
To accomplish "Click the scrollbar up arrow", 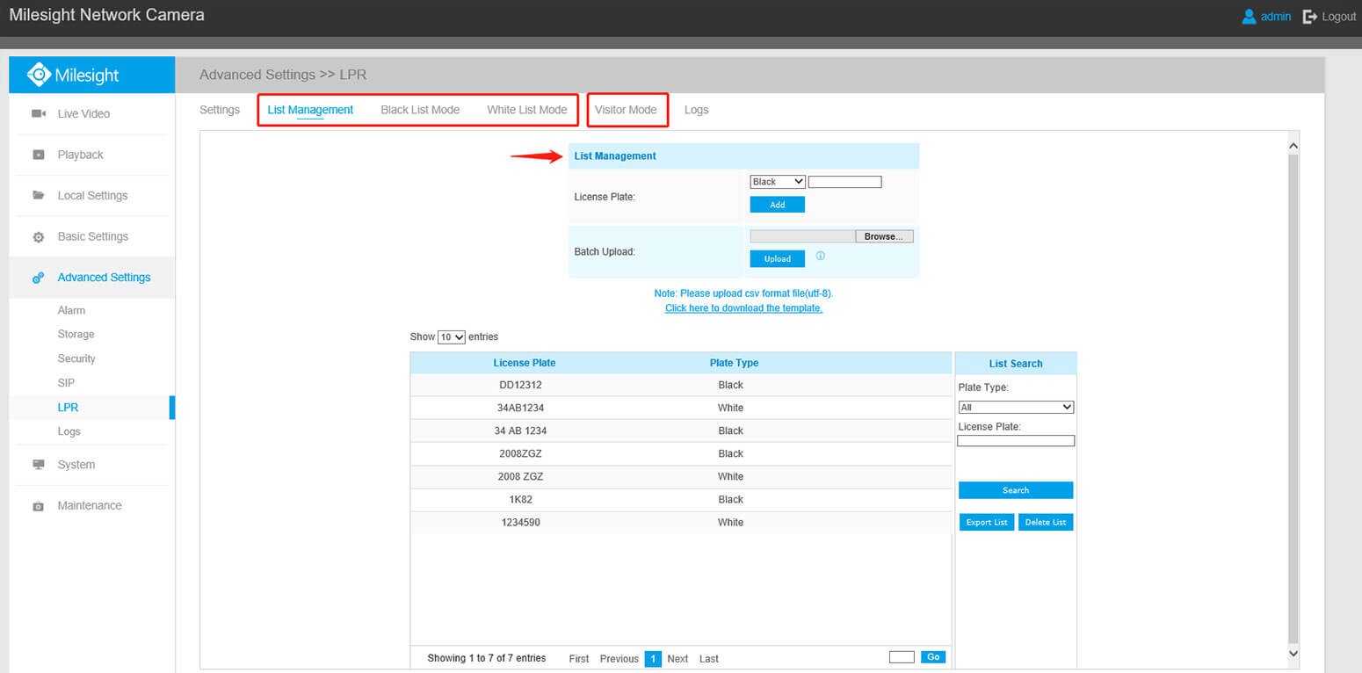I will (x=1293, y=144).
